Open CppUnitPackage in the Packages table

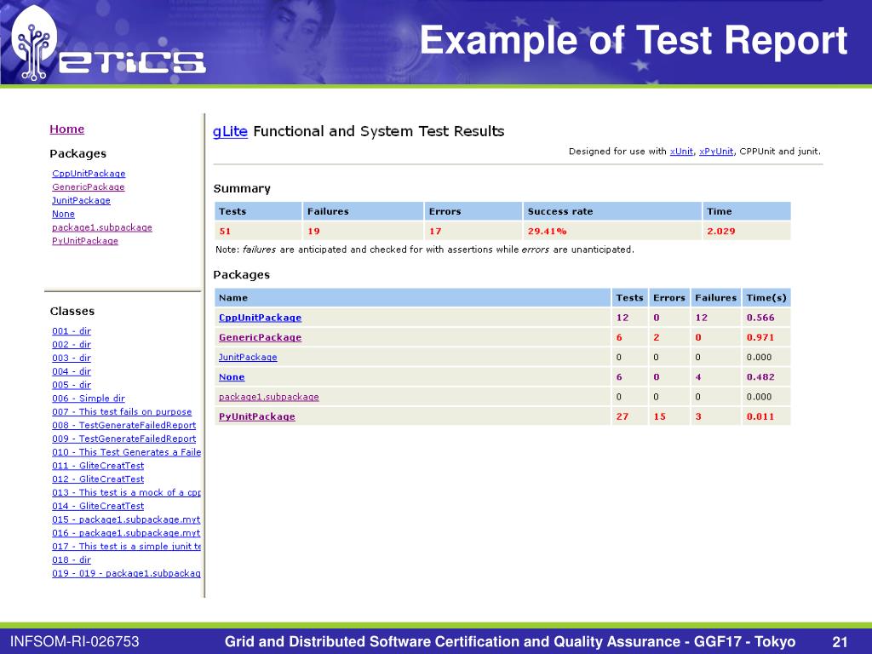(261, 318)
